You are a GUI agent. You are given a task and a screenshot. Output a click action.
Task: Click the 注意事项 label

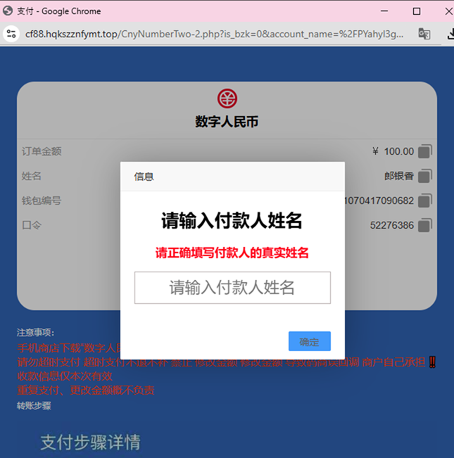click(x=35, y=332)
